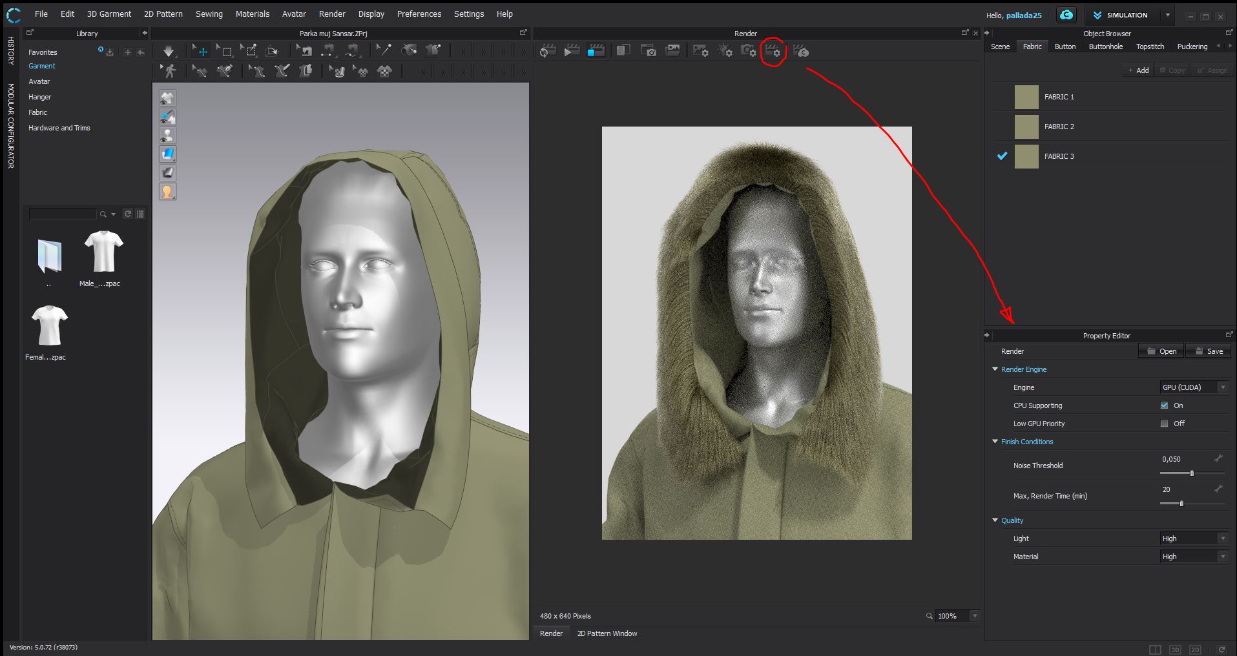This screenshot has height=656, width=1237.
Task: Enable the Low GPU Priority checkbox
Action: click(1164, 424)
